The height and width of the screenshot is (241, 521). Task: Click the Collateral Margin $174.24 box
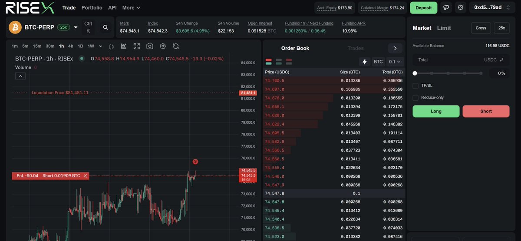click(383, 8)
